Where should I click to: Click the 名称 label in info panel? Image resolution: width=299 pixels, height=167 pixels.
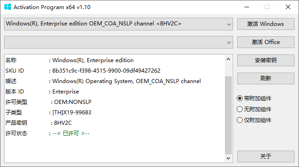pos(11,60)
